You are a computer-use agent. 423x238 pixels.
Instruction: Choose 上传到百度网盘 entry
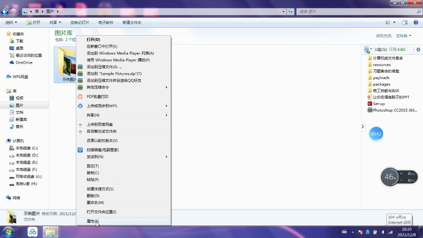pos(124,124)
